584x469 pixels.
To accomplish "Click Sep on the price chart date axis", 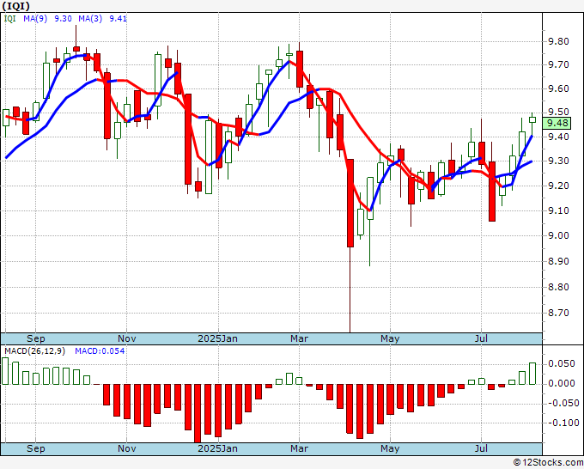I will pyautogui.click(x=36, y=338).
